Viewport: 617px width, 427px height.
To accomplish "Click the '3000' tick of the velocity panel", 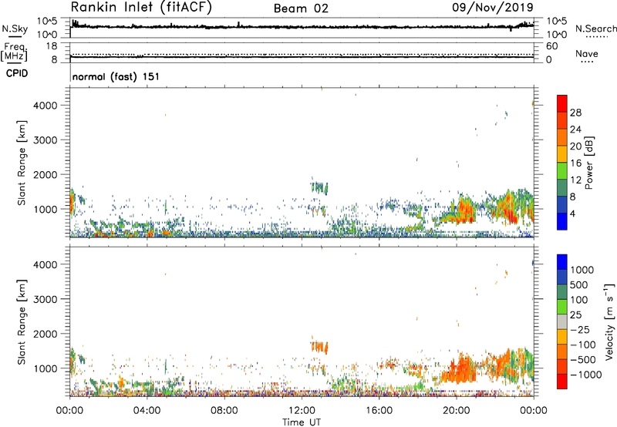I will click(x=46, y=299).
